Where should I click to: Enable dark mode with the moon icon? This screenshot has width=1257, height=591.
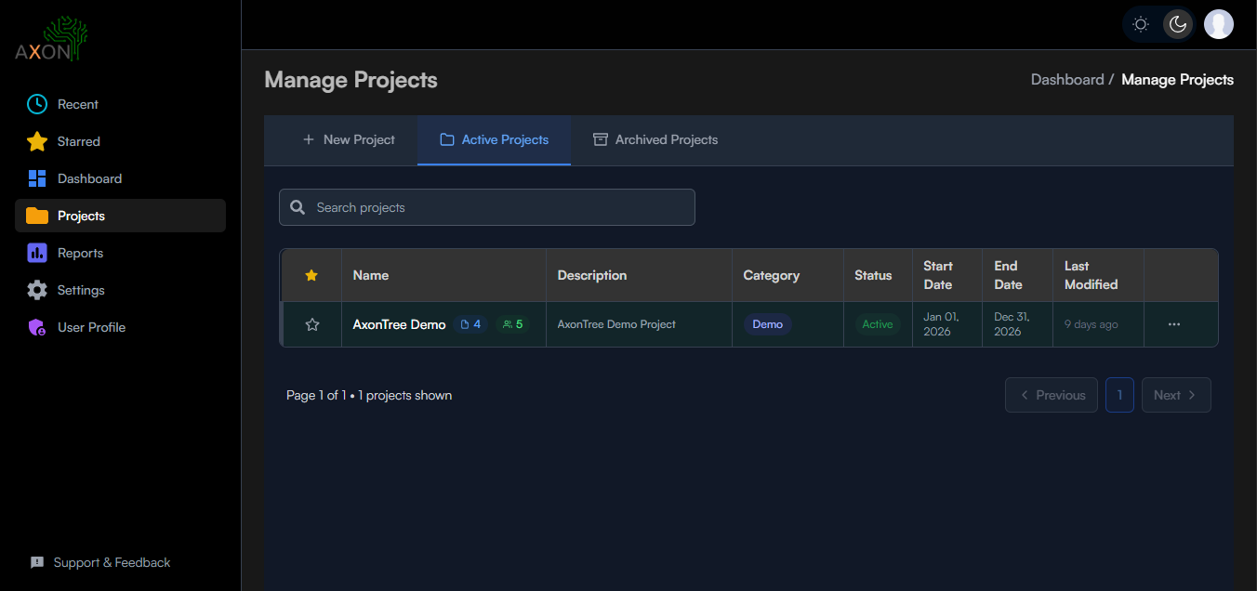1178,24
